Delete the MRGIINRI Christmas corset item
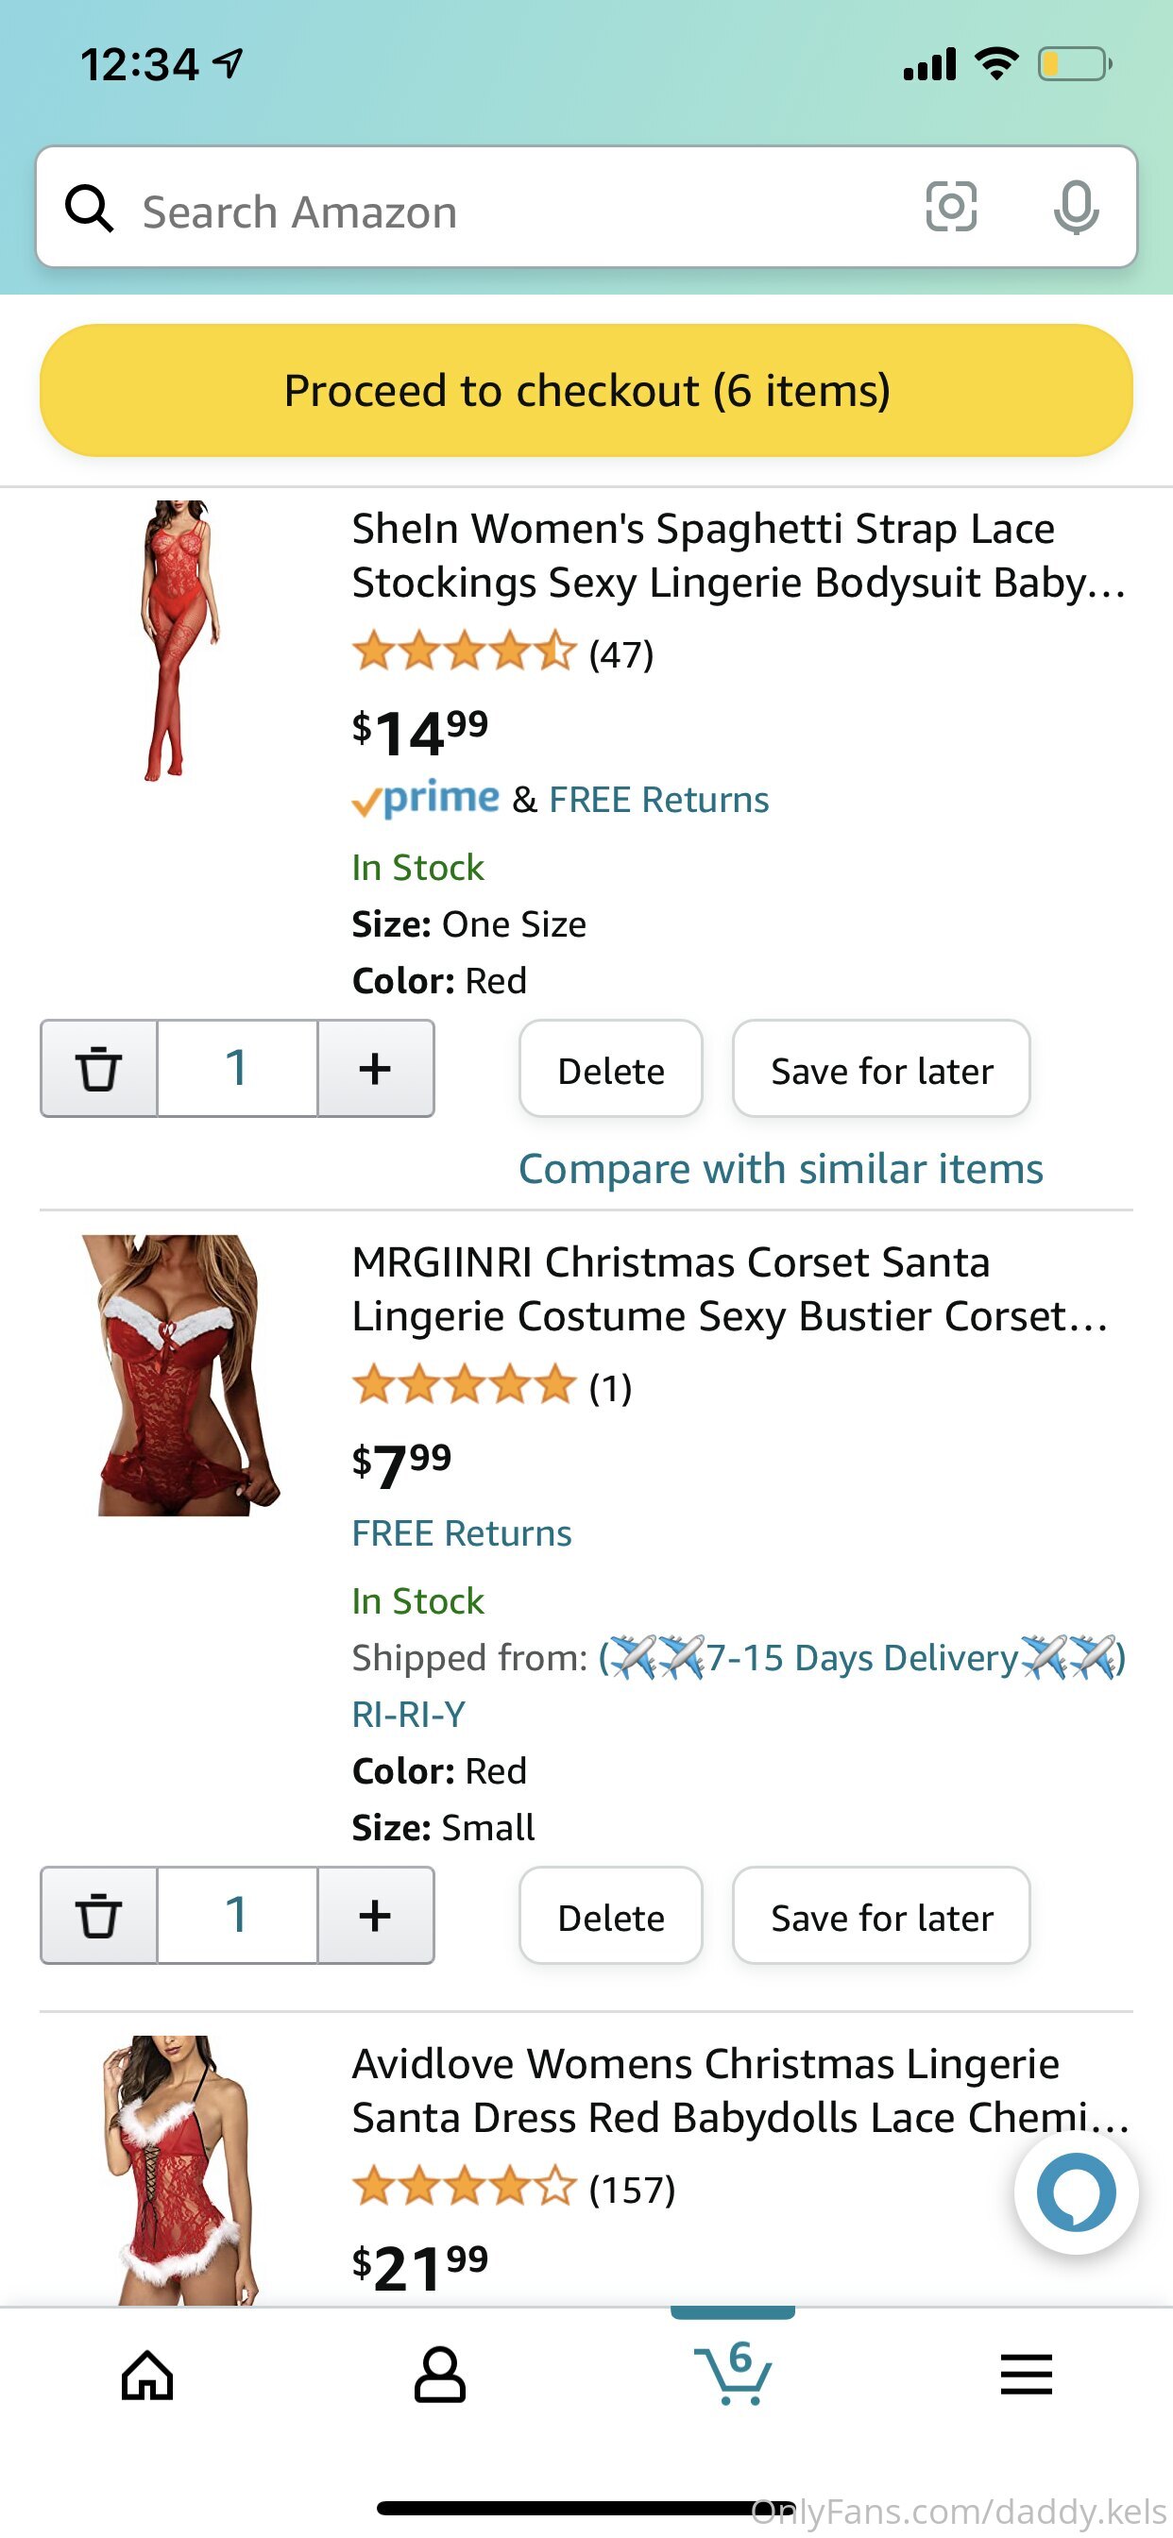Viewport: 1173px width, 2538px height. tap(611, 1916)
